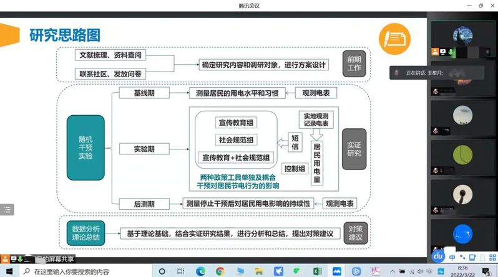Type in the Windows taskbar search box

[87, 271]
